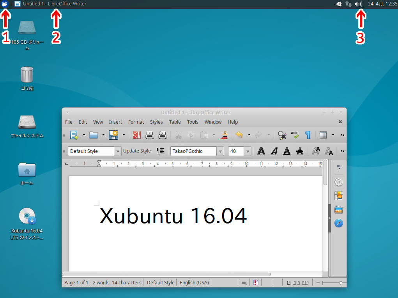This screenshot has height=298, width=398.
Task: Click the Undo arrow
Action: tap(239, 135)
